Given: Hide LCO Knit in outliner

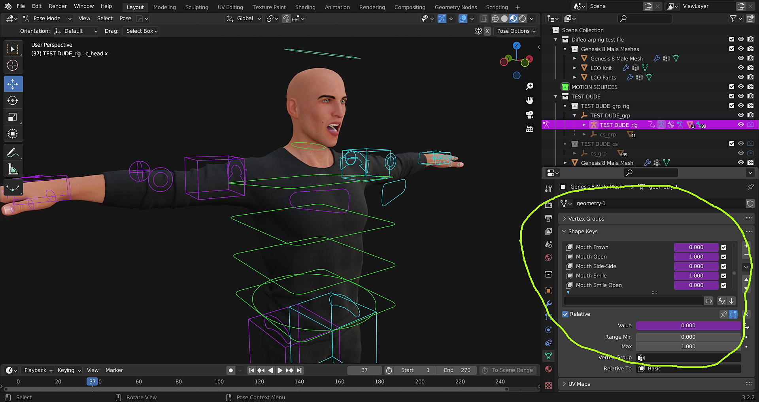Looking at the screenshot, I should 741,68.
